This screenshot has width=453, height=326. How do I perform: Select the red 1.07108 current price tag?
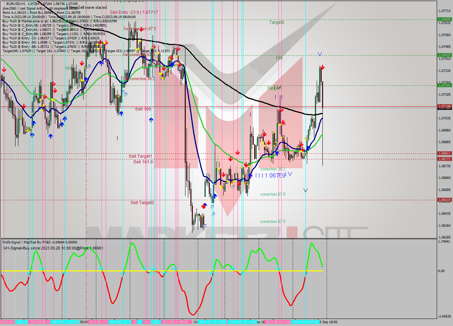point(445,106)
